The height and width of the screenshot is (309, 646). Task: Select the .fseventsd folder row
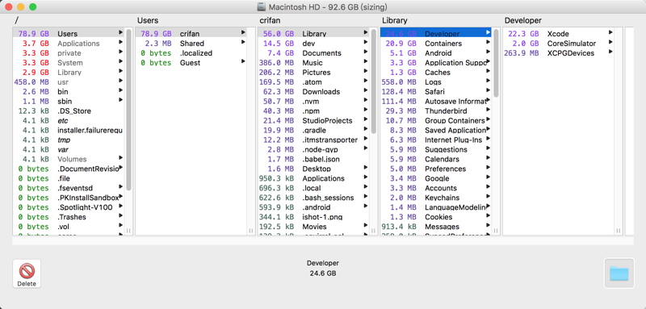[69, 188]
